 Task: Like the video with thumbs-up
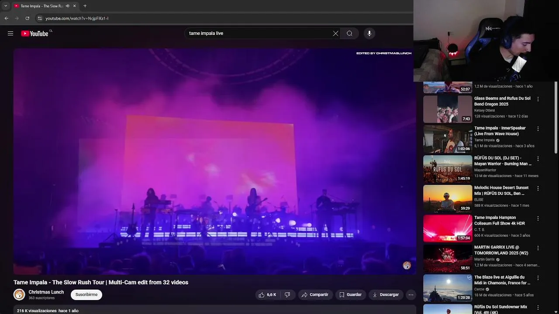coord(267,295)
